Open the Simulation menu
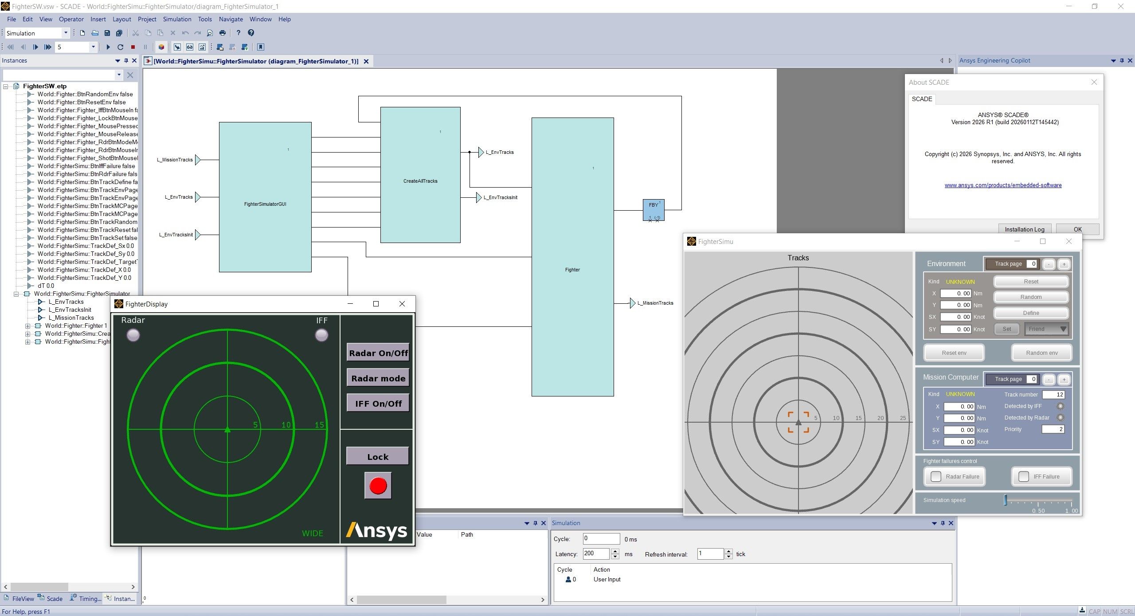 pos(177,19)
